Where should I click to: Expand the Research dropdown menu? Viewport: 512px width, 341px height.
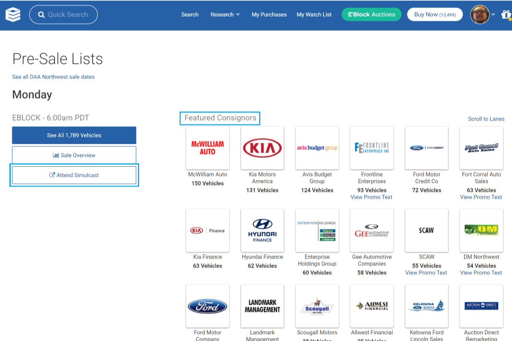click(225, 15)
